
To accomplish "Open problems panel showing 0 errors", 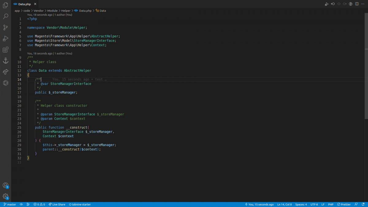I will tap(39, 204).
